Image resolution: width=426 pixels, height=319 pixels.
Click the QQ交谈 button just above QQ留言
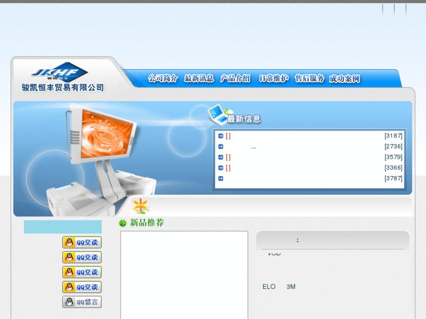click(82, 287)
